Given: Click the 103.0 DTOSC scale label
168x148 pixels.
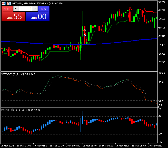Looking at the screenshot, I should point(162,73).
